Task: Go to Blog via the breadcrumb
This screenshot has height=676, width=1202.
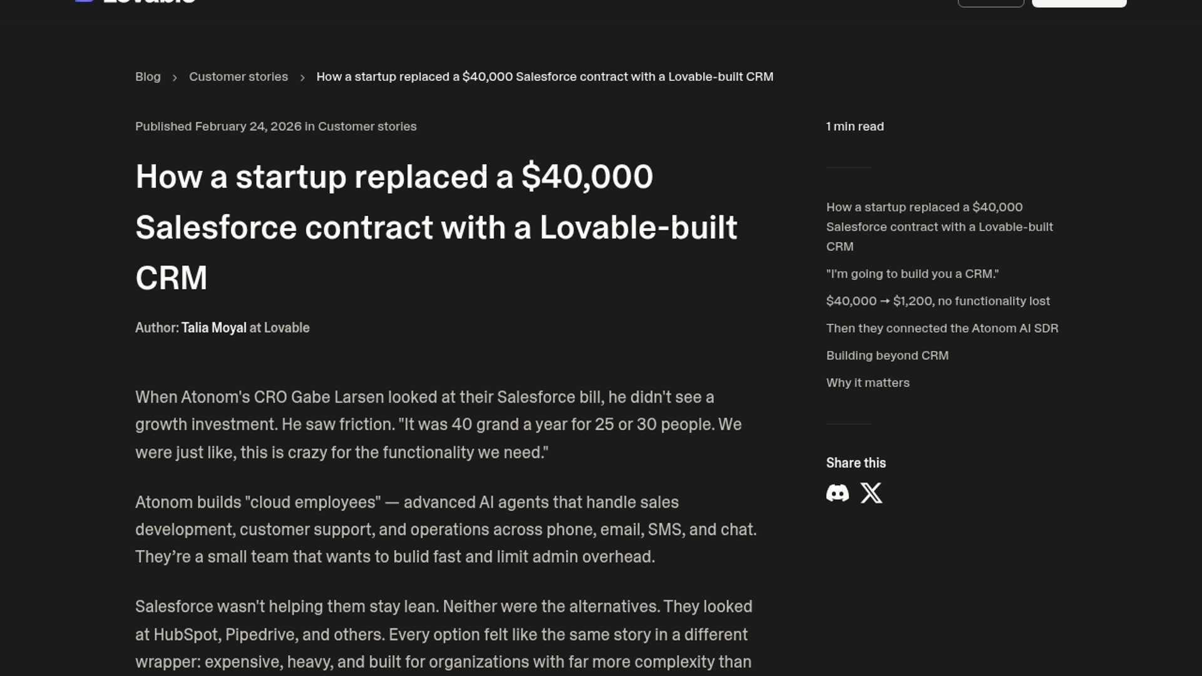Action: coord(148,77)
